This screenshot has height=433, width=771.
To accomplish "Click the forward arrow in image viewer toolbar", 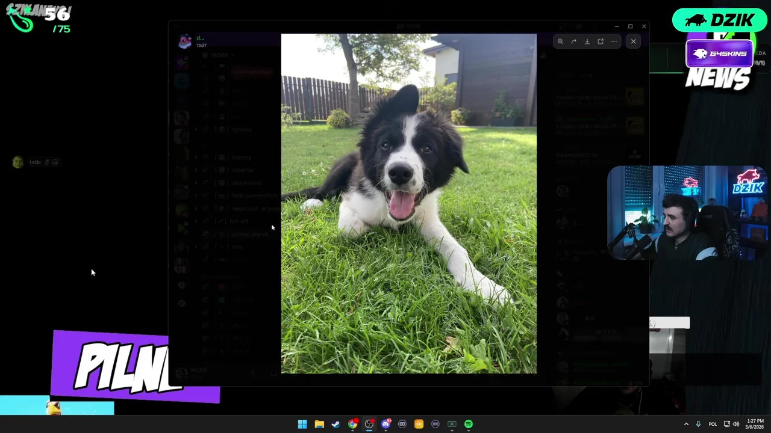I will click(573, 41).
